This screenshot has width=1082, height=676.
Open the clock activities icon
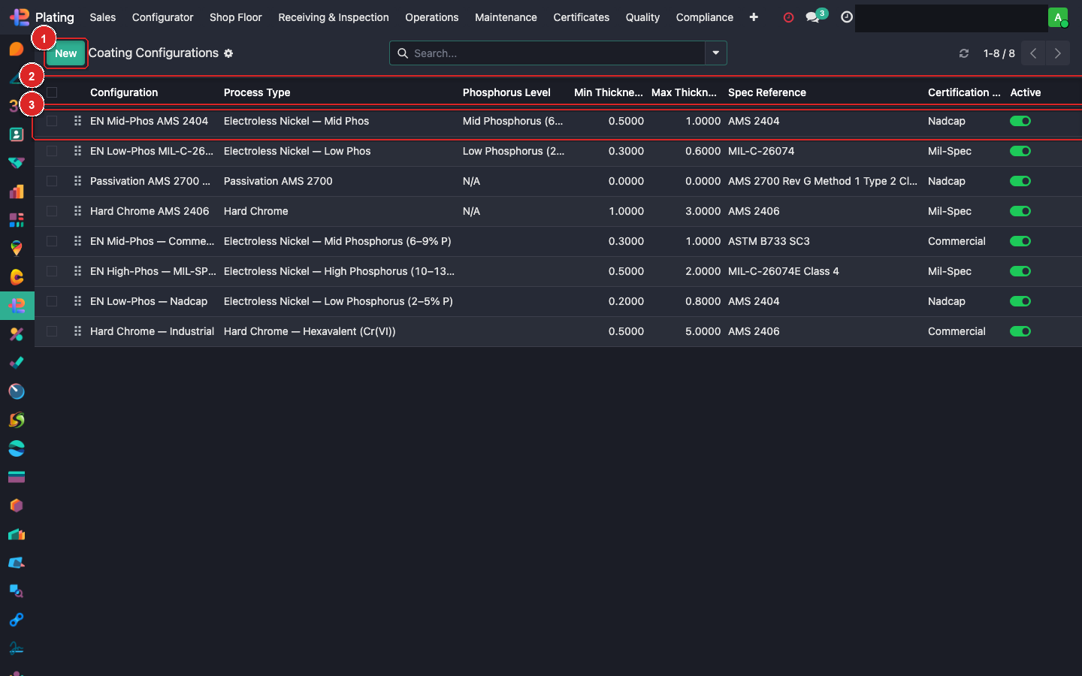point(847,17)
